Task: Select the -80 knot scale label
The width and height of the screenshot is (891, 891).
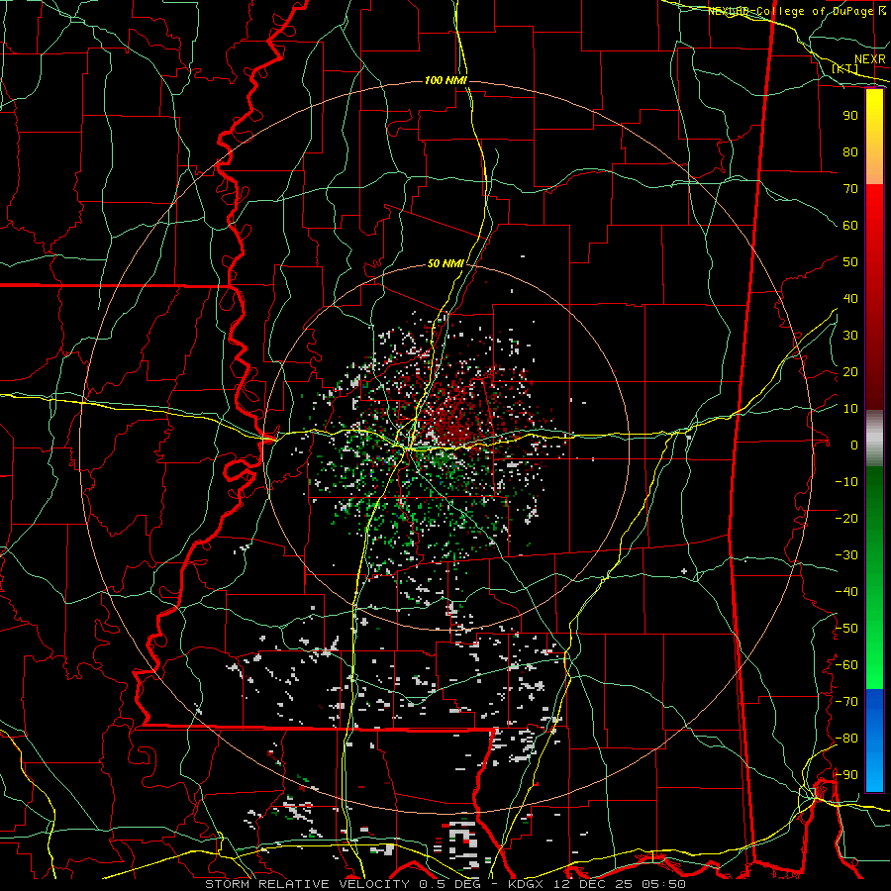Action: (846, 739)
